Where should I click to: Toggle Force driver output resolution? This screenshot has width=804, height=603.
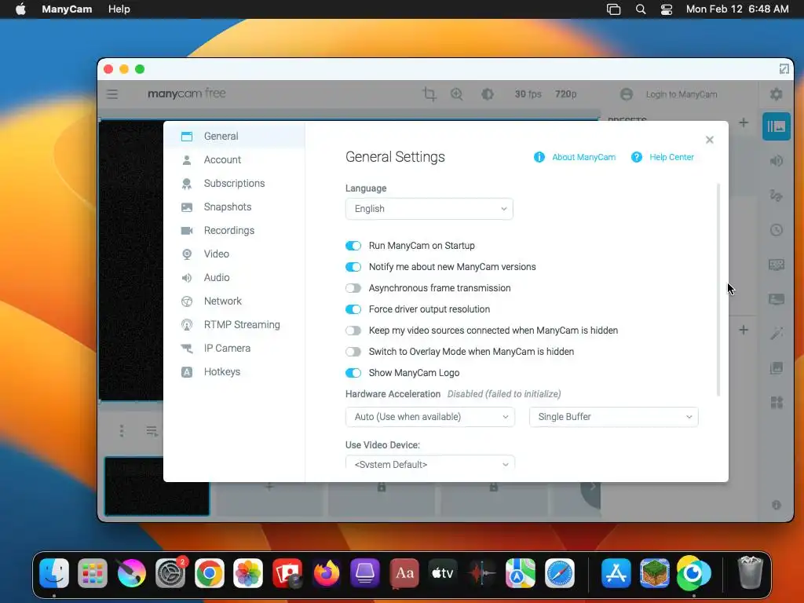(x=353, y=309)
